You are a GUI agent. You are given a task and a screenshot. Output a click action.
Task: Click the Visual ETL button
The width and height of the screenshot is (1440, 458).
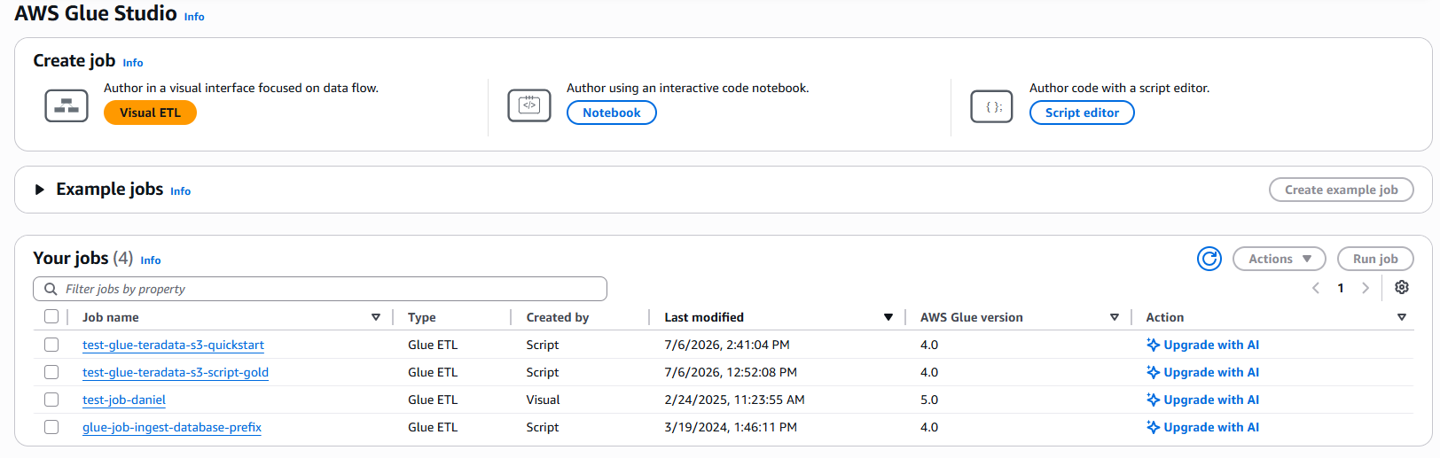(150, 113)
